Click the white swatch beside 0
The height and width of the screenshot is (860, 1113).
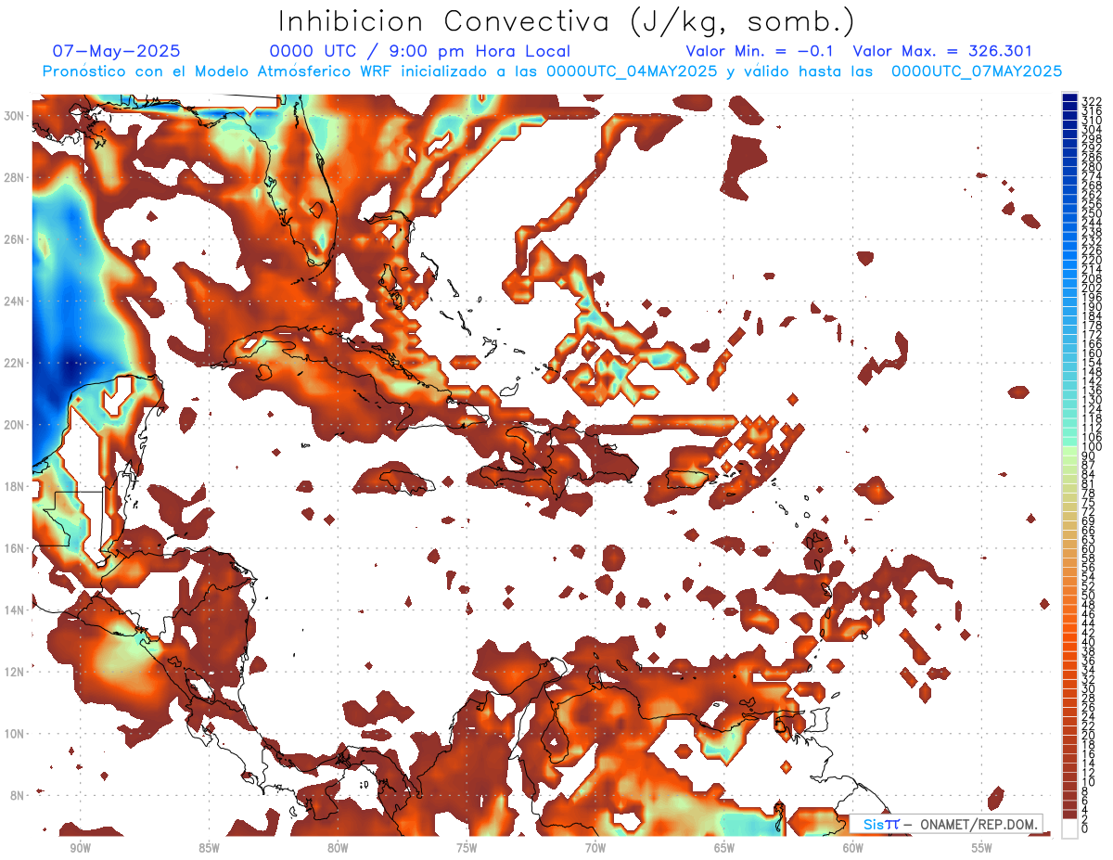pos(1070,829)
